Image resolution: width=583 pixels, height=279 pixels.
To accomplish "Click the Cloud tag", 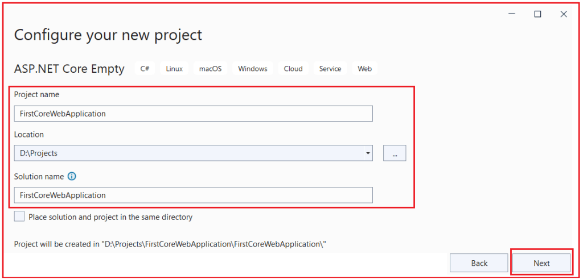I will [x=293, y=69].
